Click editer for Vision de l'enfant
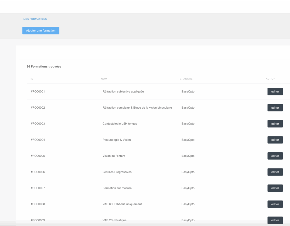Screen dimensions: 290x226 tap(275, 156)
